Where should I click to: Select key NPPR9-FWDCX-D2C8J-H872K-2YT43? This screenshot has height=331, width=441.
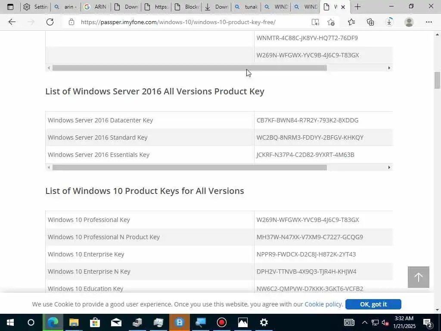(306, 254)
